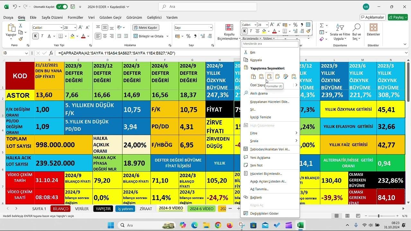Choose the paste Values (123) option icon

tap(261, 76)
